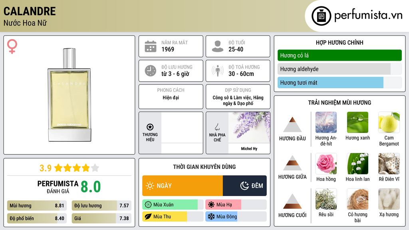Click the TRẢI NGHIỆM MÙI HƯƠNG heading
Viewport: 409px width, 230px height.
(x=340, y=103)
